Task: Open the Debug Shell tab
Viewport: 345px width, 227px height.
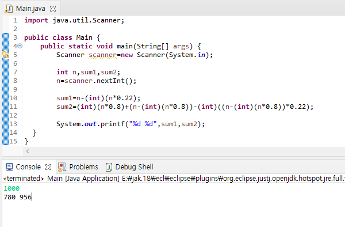Action: [x=134, y=167]
